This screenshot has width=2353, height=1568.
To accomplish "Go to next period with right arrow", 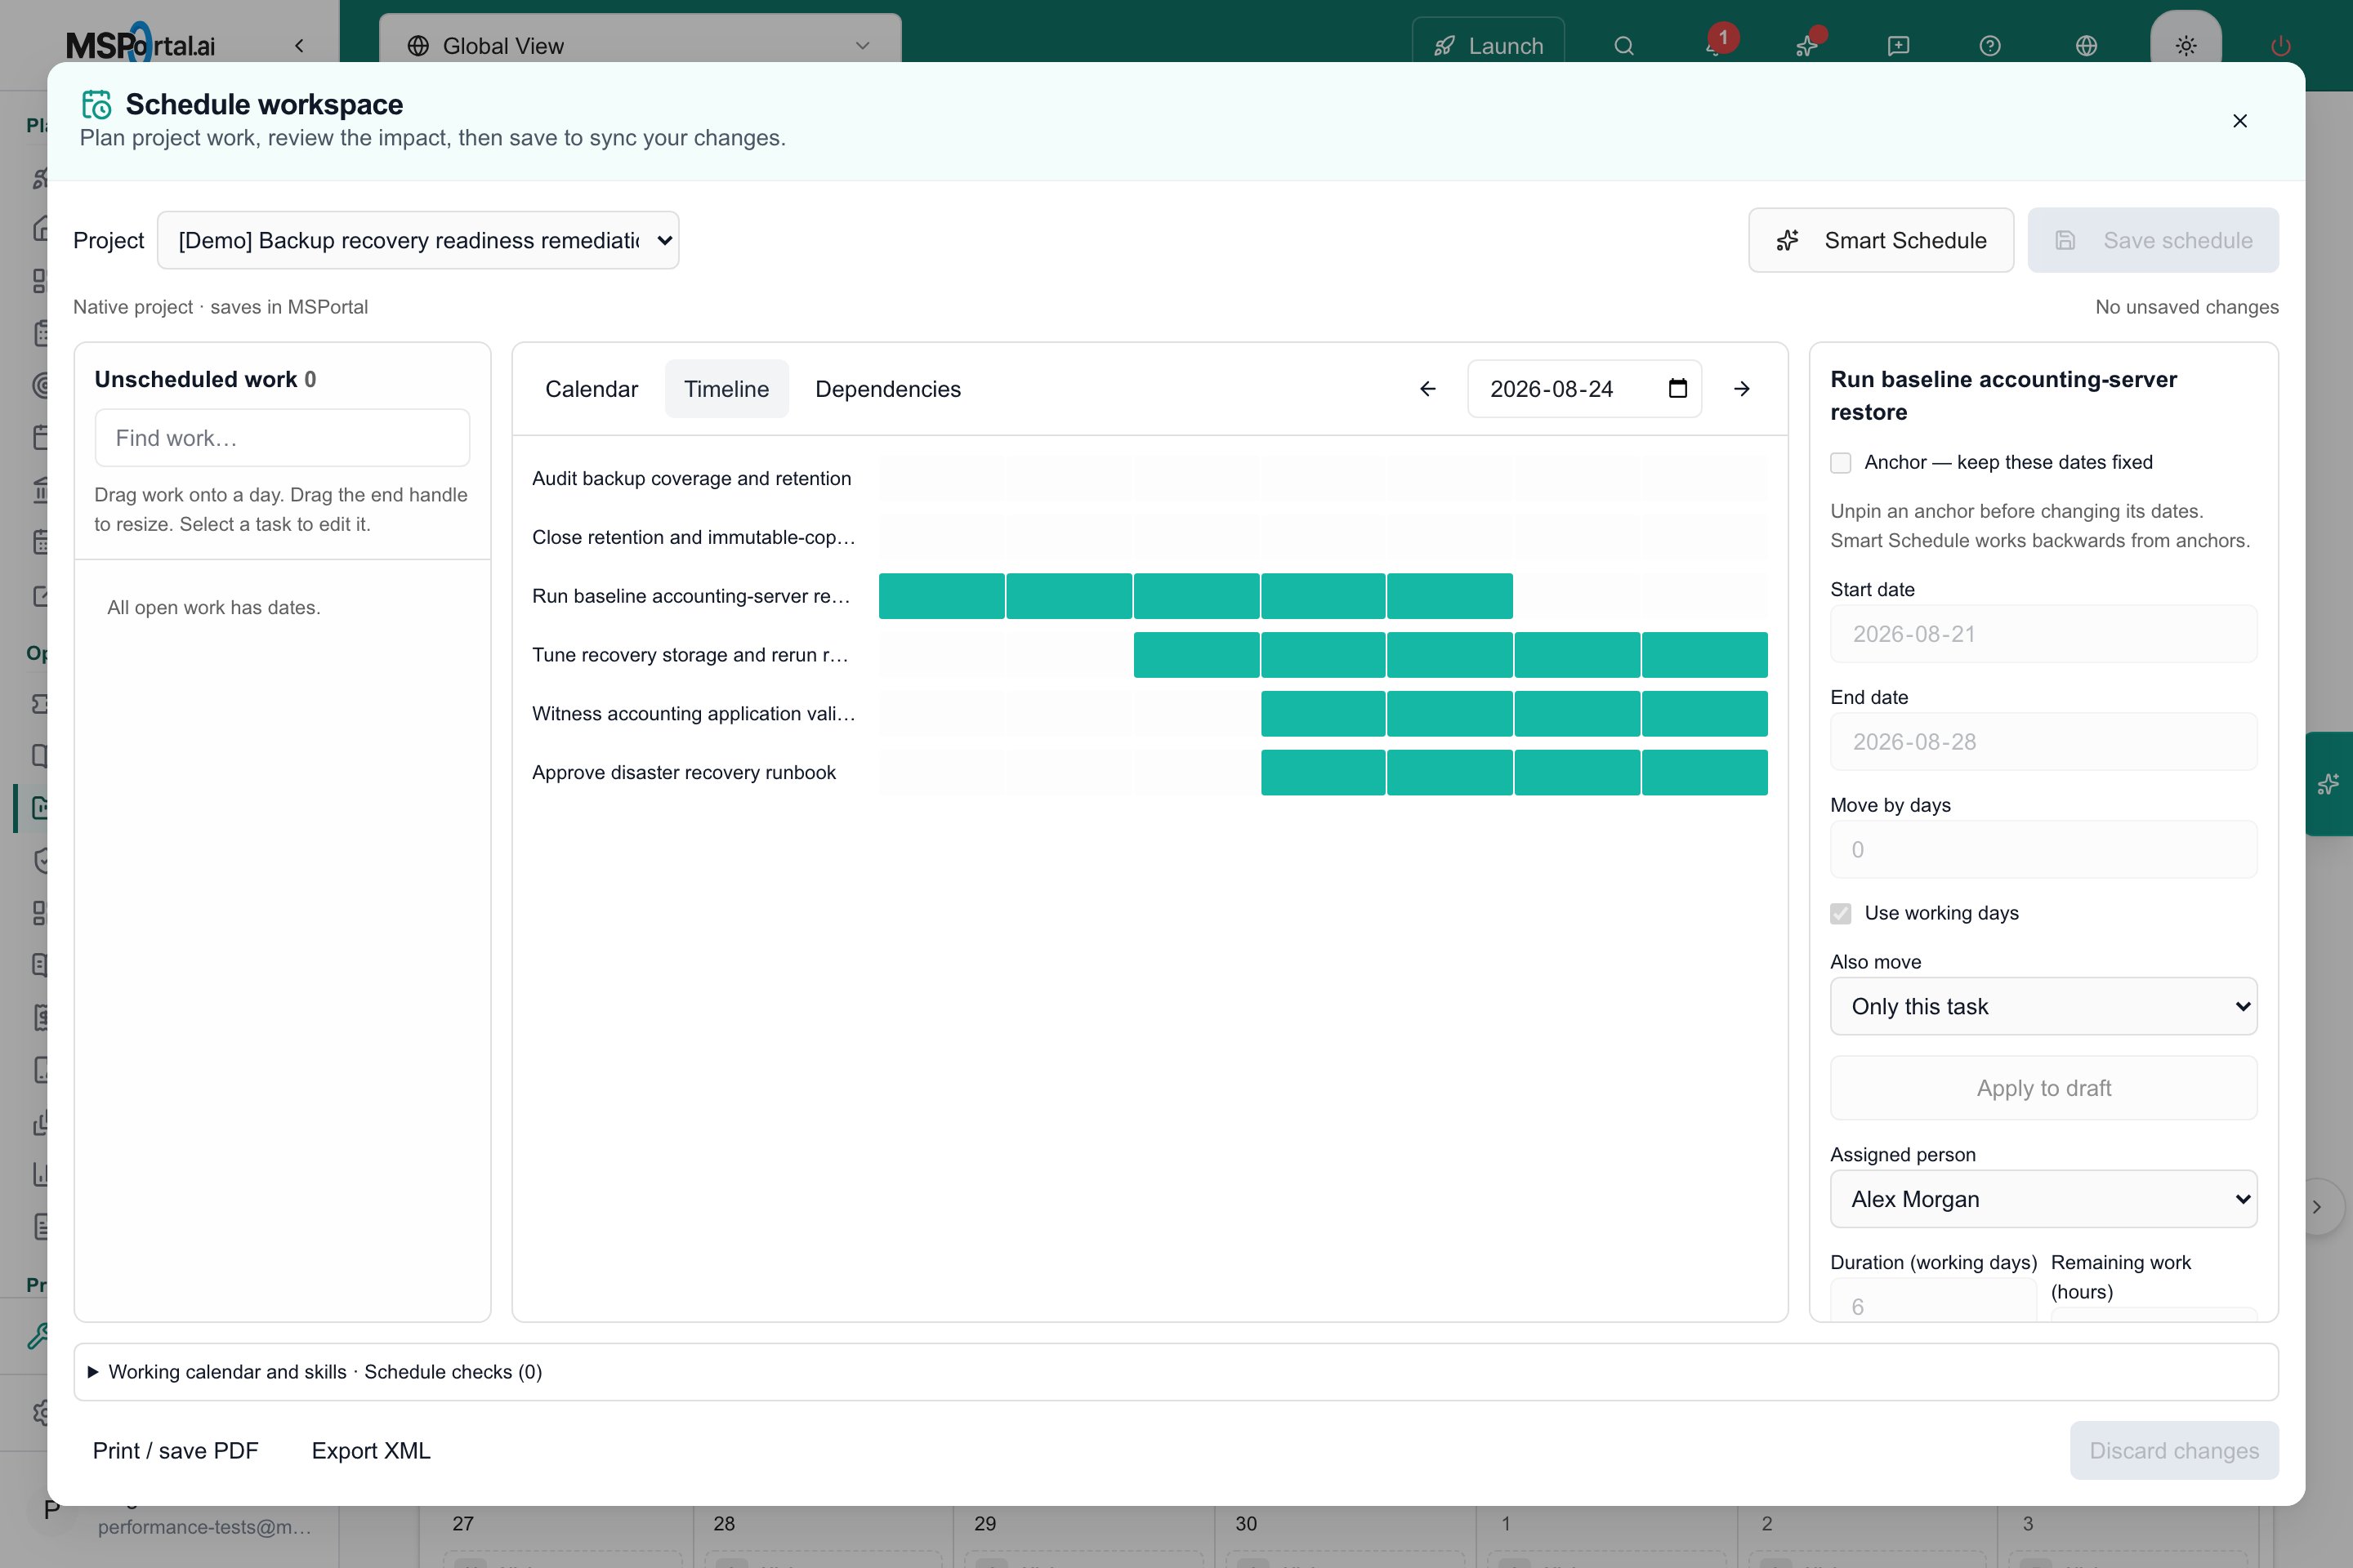I will pyautogui.click(x=1742, y=389).
